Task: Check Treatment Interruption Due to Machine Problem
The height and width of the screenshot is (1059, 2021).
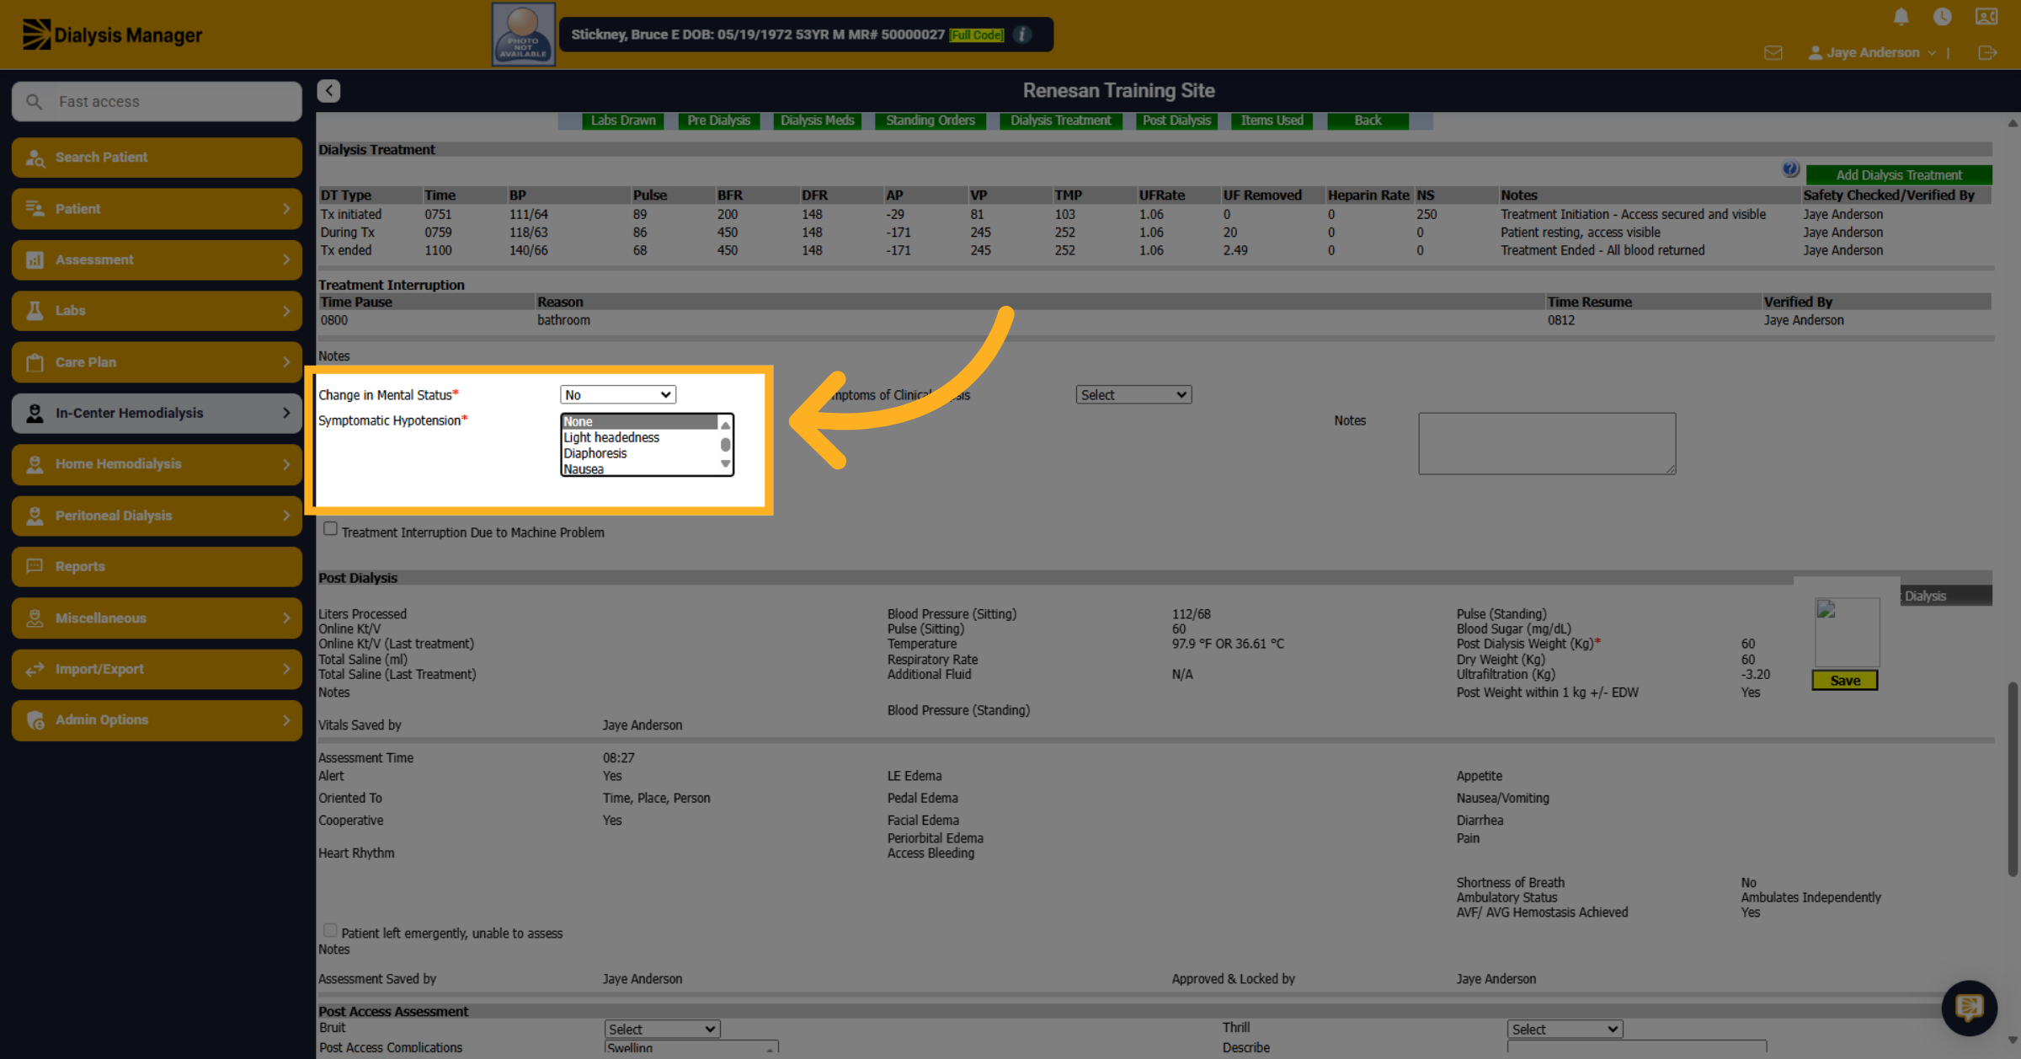Action: click(x=330, y=529)
